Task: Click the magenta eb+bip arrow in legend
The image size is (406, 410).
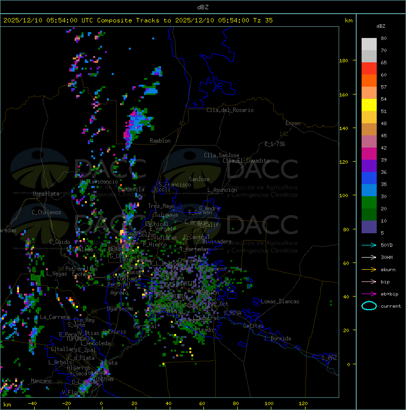Action: click(x=369, y=294)
